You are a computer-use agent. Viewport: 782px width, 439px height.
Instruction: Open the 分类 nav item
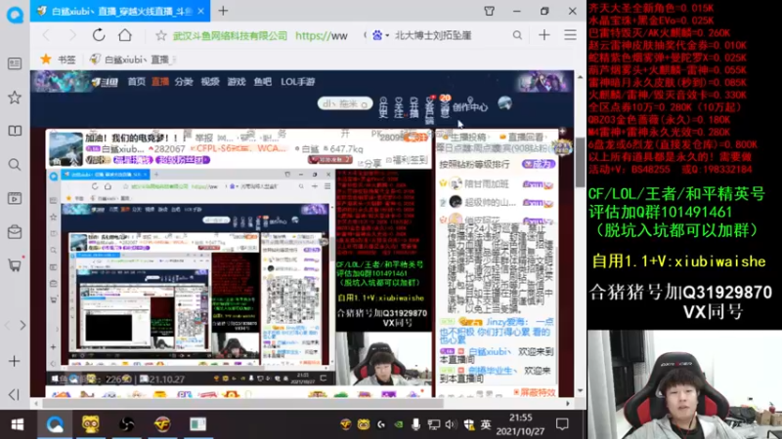coord(184,82)
